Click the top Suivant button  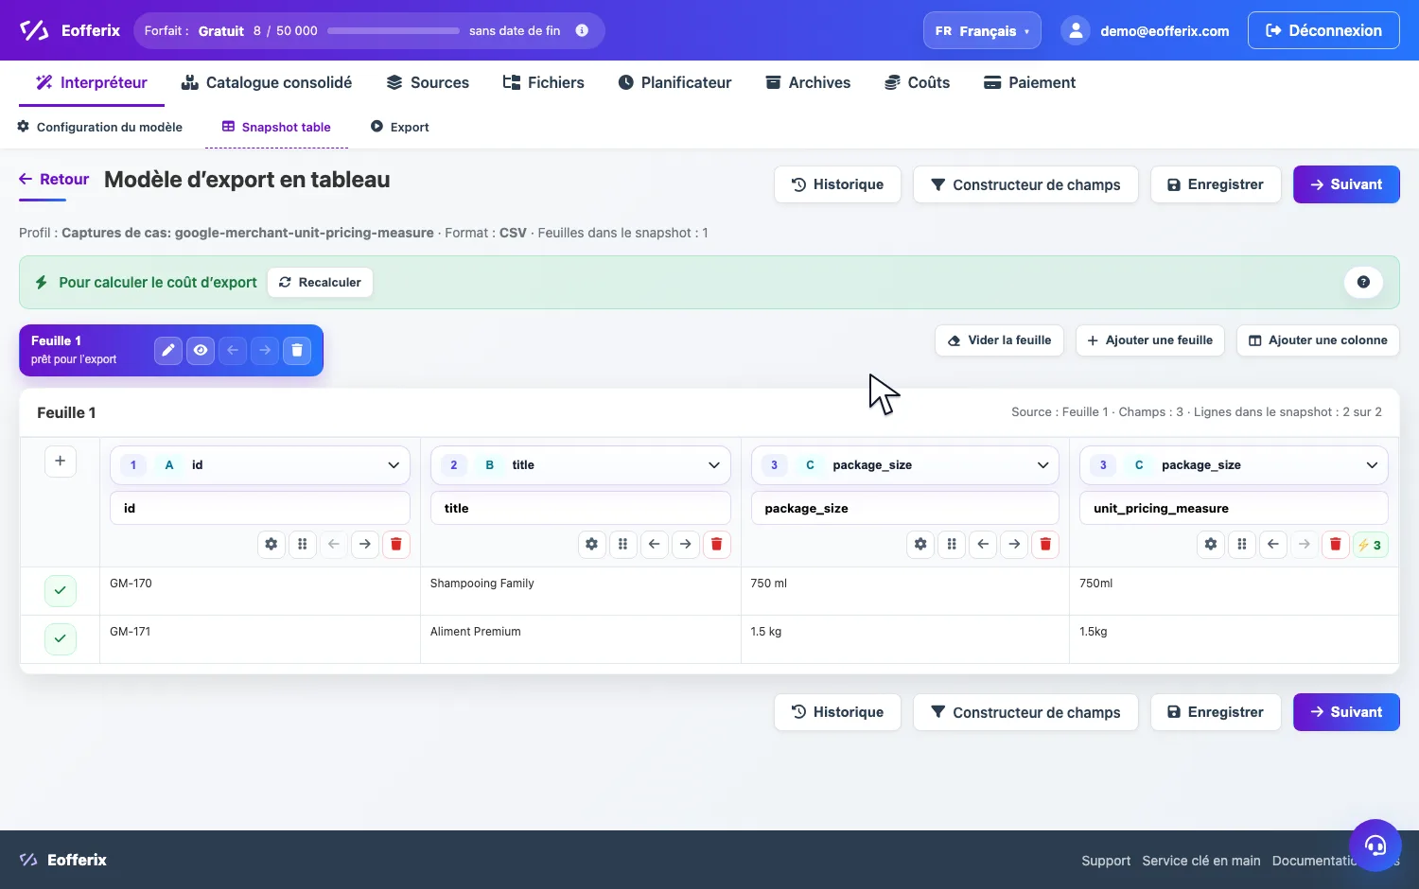coord(1346,184)
